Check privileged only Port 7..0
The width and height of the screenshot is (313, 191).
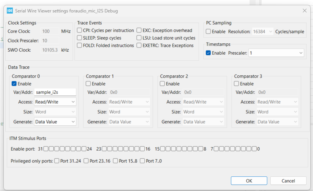(x=142, y=161)
